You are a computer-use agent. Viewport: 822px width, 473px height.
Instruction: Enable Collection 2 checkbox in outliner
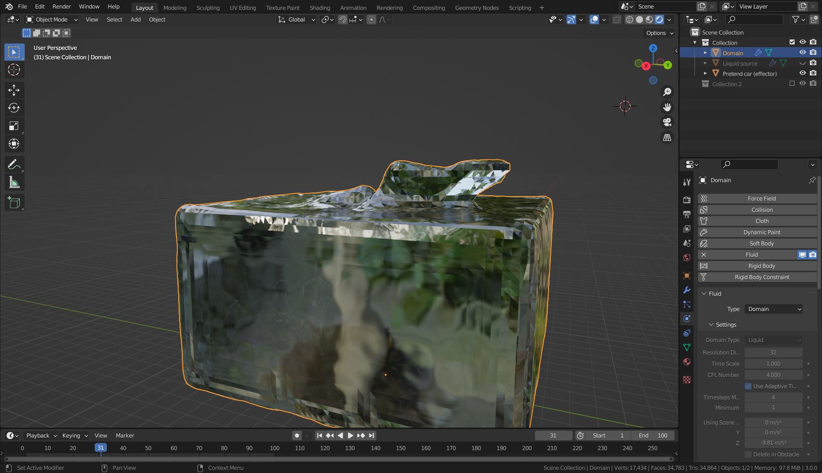click(792, 83)
